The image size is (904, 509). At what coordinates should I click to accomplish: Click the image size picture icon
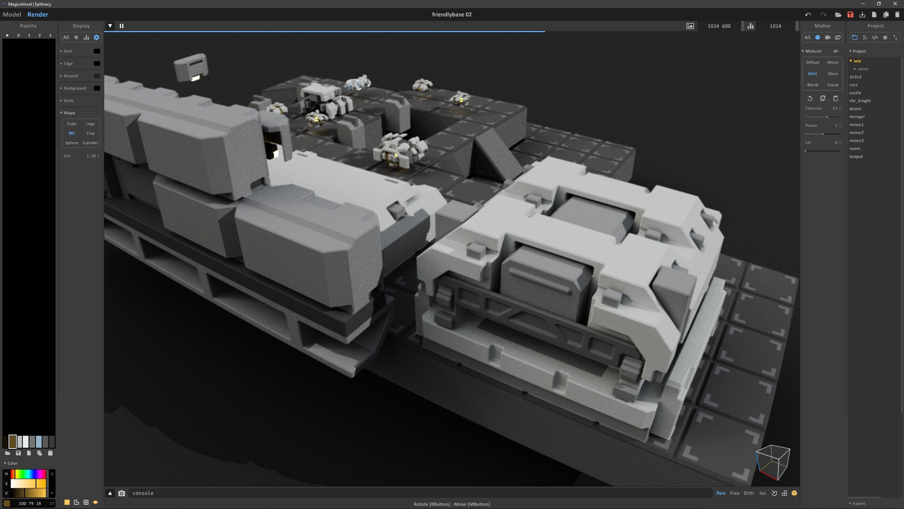point(690,26)
